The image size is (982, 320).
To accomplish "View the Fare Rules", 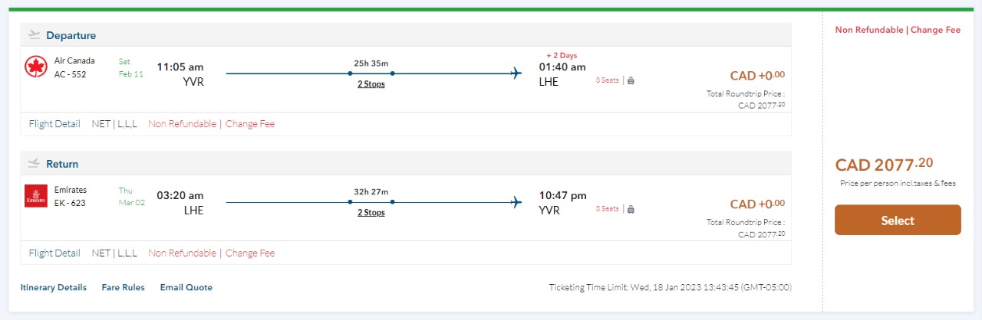I will pos(123,288).
